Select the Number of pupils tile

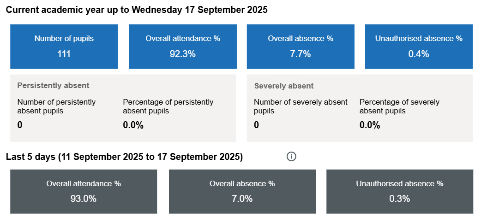point(64,46)
